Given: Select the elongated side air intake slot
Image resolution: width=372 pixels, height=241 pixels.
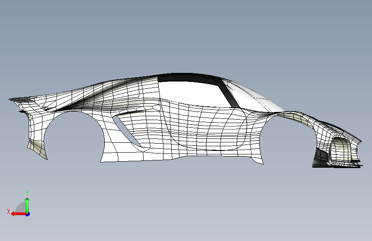Looking at the screenshot, I should click(x=126, y=130).
